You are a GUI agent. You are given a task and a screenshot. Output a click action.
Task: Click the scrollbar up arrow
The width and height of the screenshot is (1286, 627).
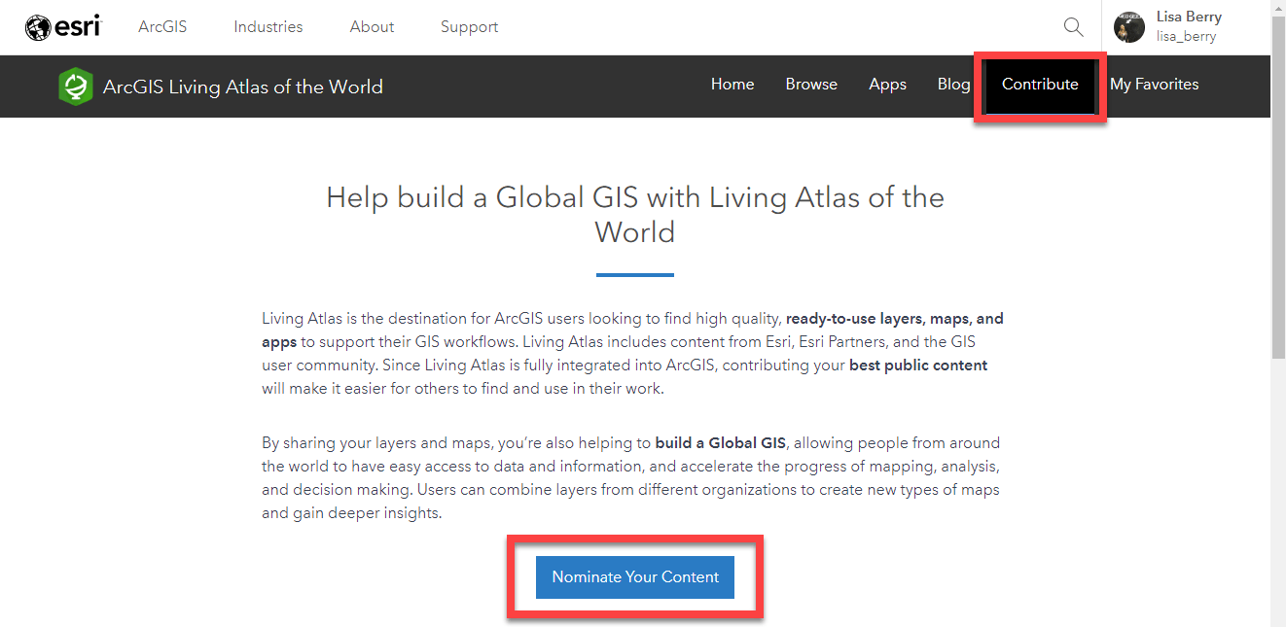(x=1278, y=8)
